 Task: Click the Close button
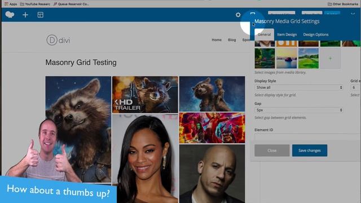[272, 151]
